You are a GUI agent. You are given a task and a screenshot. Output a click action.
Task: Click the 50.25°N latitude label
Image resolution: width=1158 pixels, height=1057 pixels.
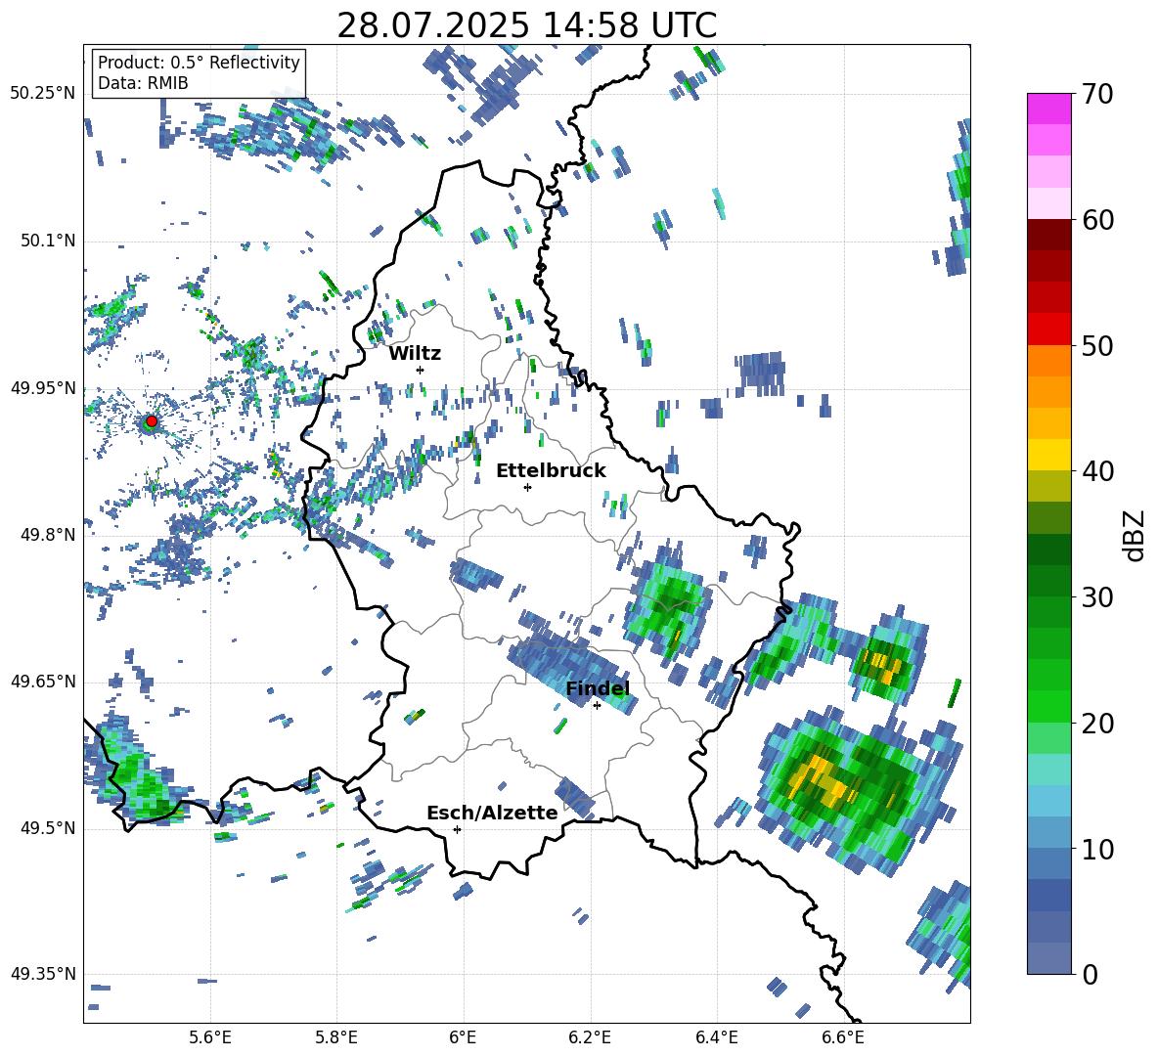pos(43,94)
